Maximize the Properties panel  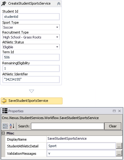(114, 111)
